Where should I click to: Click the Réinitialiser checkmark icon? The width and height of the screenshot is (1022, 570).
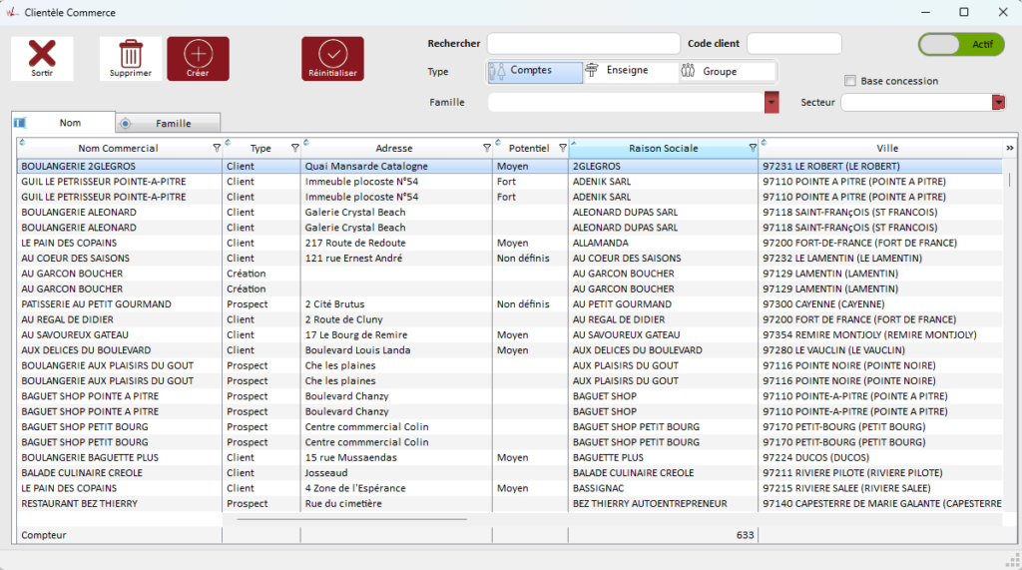coord(332,53)
